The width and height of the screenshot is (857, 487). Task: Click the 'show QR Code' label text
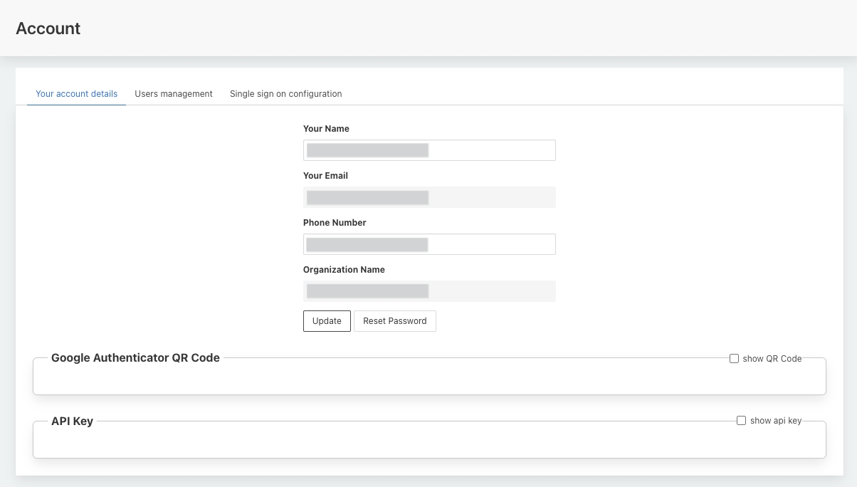(x=772, y=359)
